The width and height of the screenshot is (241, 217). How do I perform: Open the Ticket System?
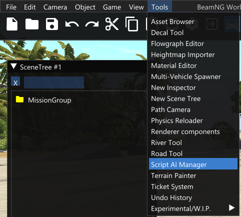[x=193, y=186]
